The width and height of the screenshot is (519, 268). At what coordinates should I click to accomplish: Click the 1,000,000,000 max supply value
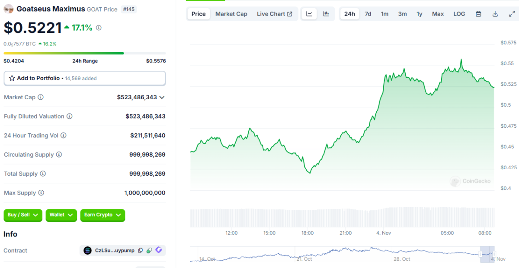(x=145, y=193)
